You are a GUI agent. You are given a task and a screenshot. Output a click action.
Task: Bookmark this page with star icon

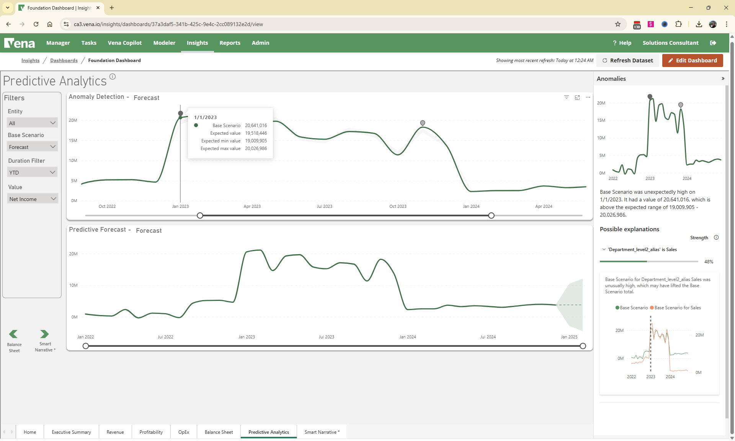pyautogui.click(x=618, y=24)
